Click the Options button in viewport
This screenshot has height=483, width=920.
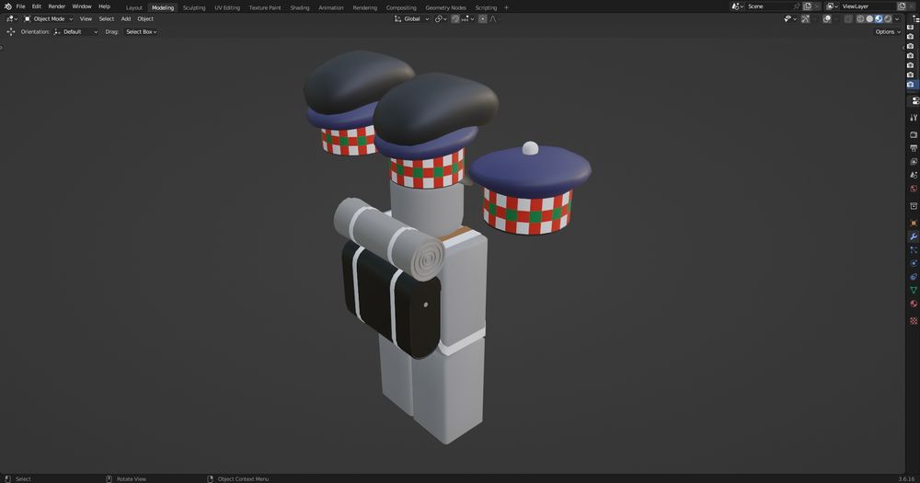pos(888,32)
